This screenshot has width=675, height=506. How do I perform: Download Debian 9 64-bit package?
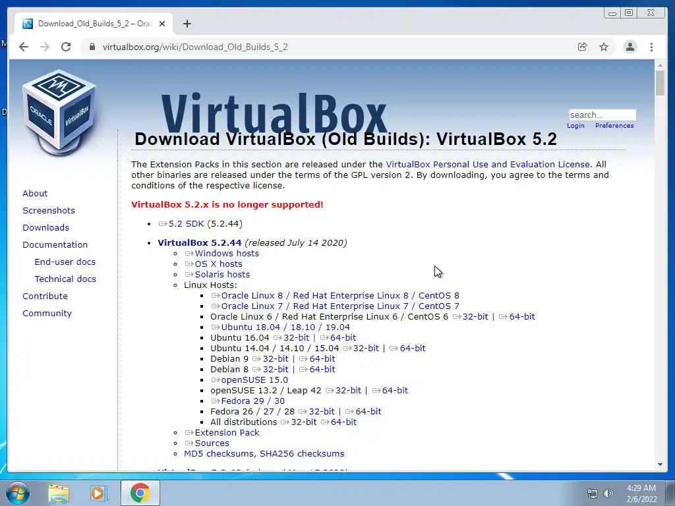322,359
